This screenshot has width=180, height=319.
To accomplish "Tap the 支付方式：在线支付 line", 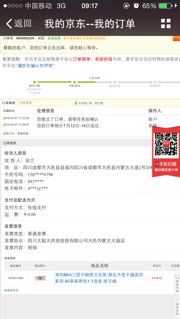I will point(25,208).
